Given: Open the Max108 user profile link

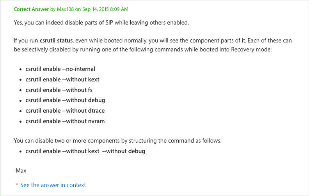Looking at the screenshot, I should pos(65,9).
